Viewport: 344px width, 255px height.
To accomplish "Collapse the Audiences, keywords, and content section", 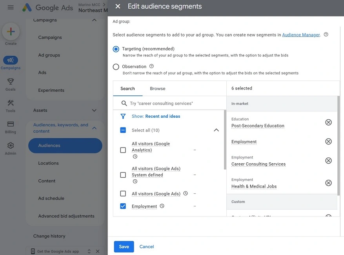I will pos(94,128).
